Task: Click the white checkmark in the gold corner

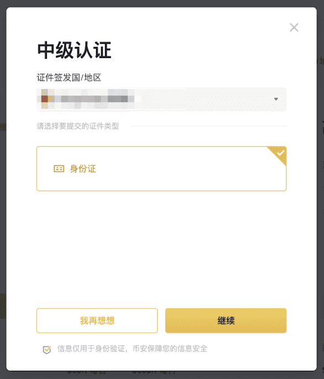Action: 281,152
